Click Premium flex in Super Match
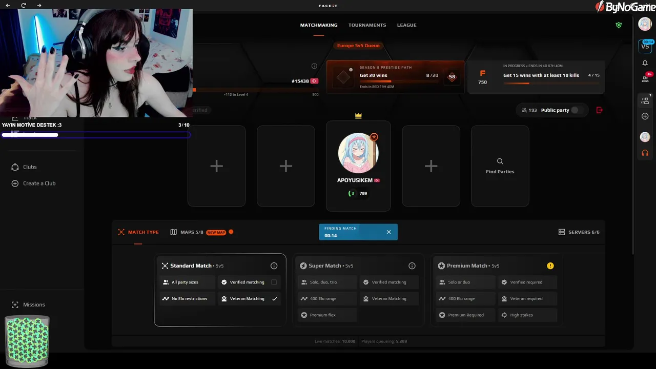656x369 pixels. coord(327,315)
